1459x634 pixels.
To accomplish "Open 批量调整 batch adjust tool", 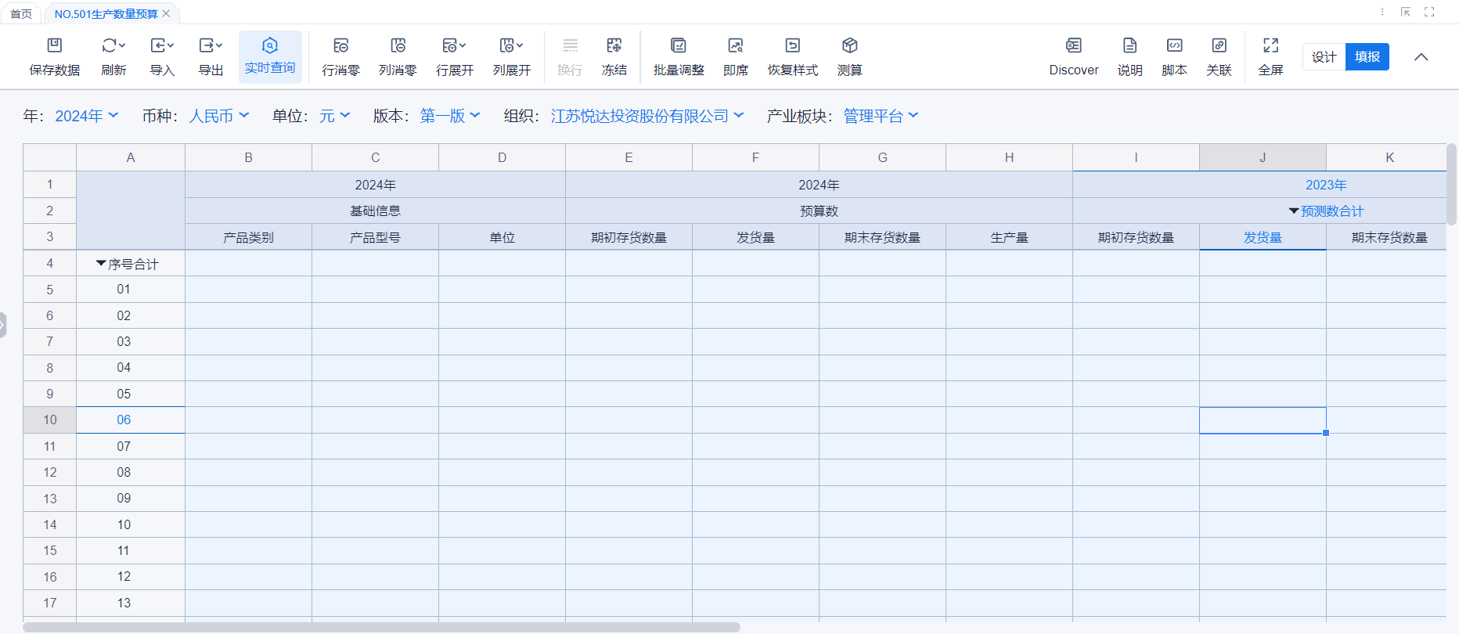I will (678, 46).
